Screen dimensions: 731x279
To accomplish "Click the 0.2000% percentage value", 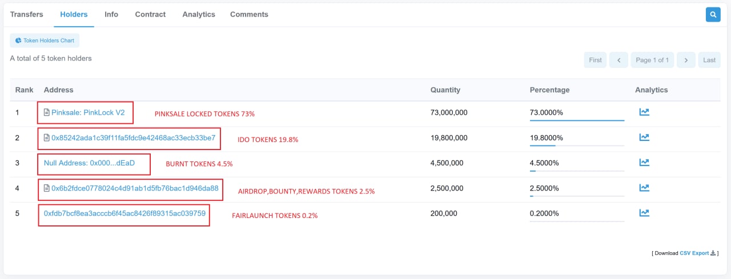I will tap(544, 213).
